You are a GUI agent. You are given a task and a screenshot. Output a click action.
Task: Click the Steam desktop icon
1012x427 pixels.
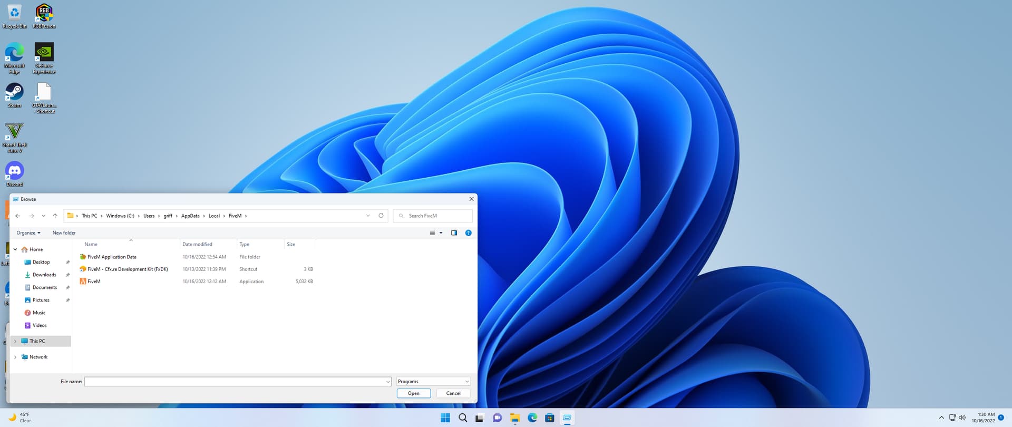15,93
